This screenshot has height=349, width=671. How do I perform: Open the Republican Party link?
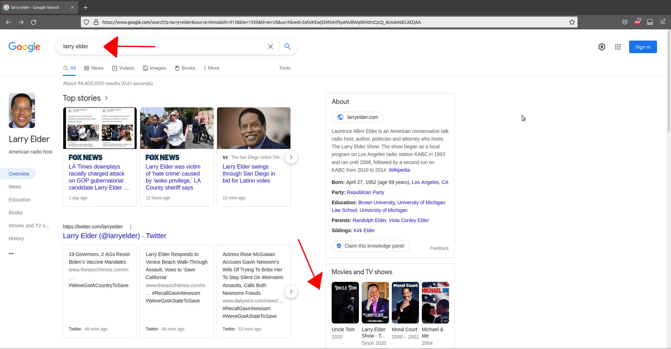click(365, 192)
